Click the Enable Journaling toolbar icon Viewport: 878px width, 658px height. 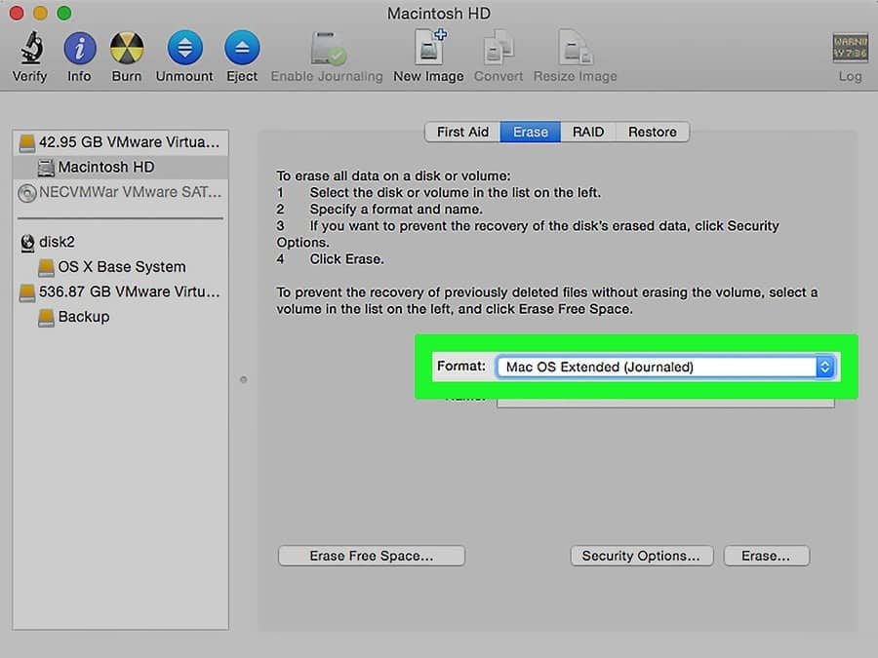328,49
